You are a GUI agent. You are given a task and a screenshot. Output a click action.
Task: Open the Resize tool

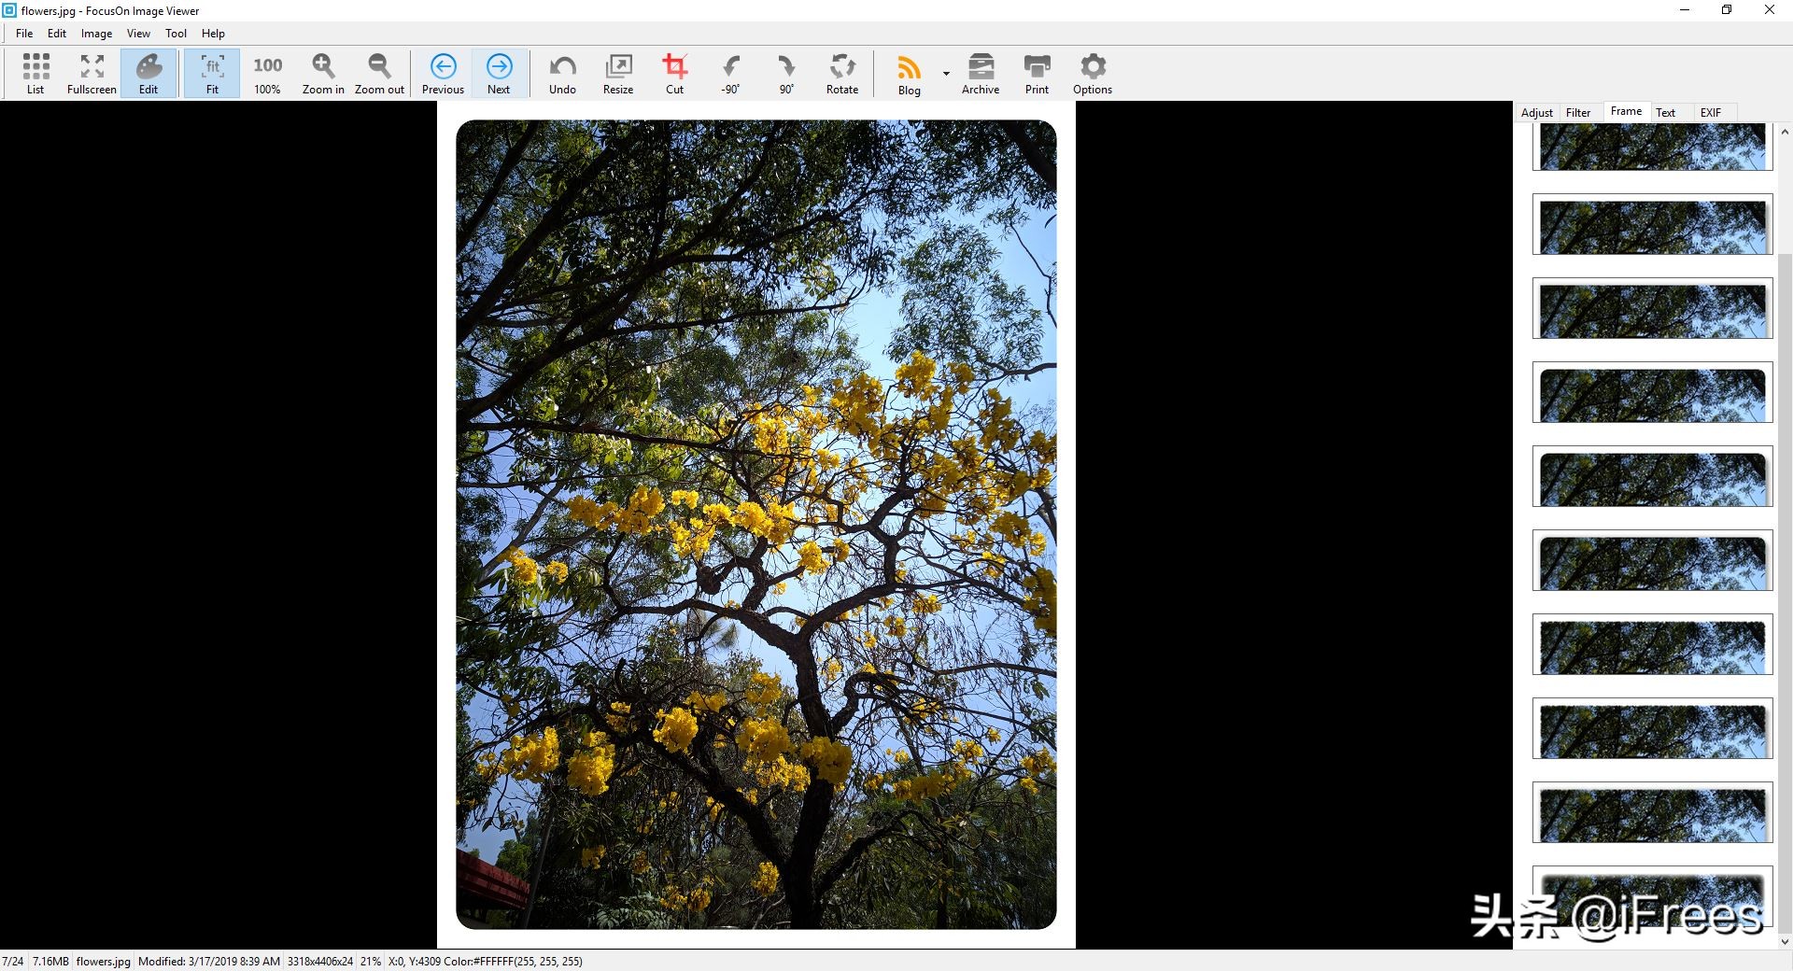point(618,74)
